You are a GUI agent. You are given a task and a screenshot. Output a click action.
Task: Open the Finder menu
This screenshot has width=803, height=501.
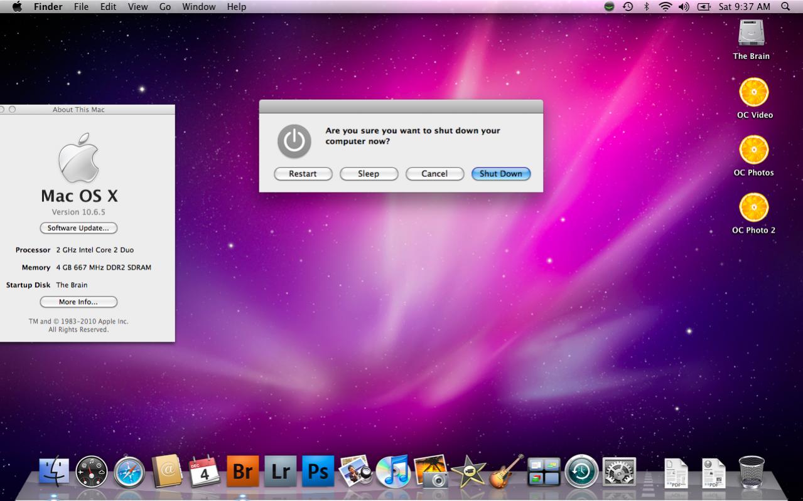tap(48, 6)
